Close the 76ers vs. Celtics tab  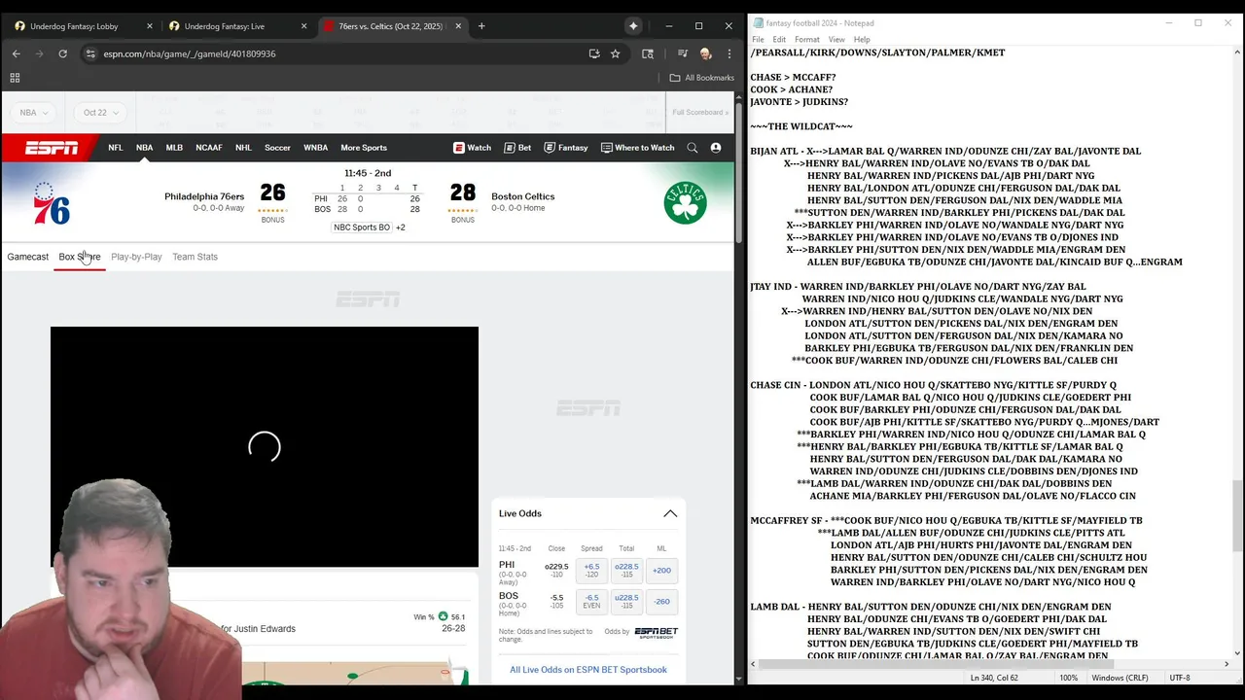[456, 26]
